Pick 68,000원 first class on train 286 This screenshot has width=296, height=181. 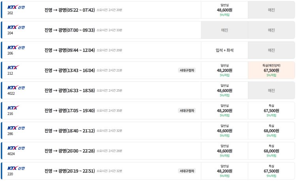(272, 130)
